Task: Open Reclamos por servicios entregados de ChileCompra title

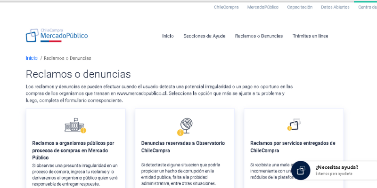Action: (293, 147)
